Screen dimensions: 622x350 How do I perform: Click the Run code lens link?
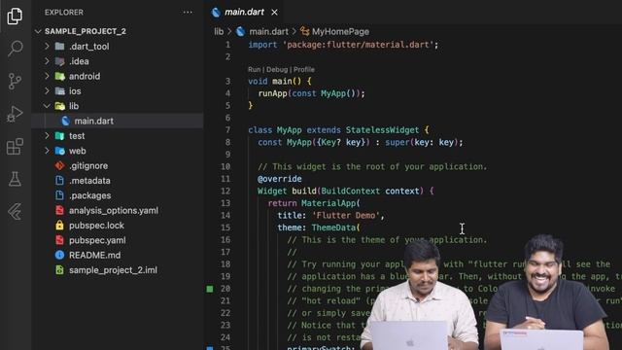click(255, 69)
